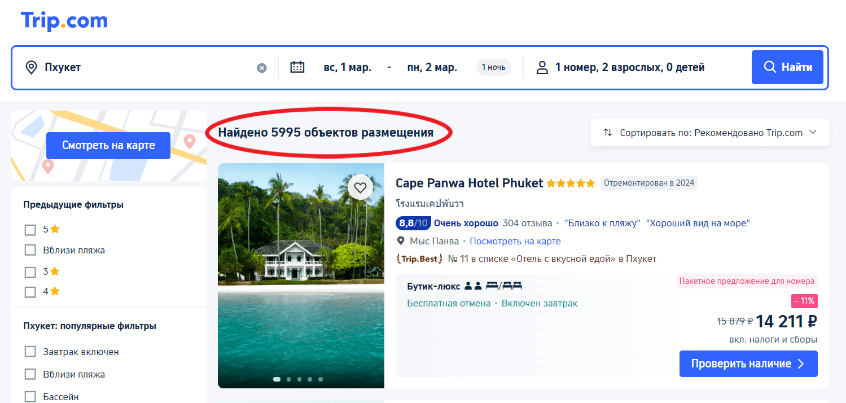Click the location pin icon beside Пхукет
Image resolution: width=846 pixels, height=403 pixels.
pyautogui.click(x=31, y=67)
